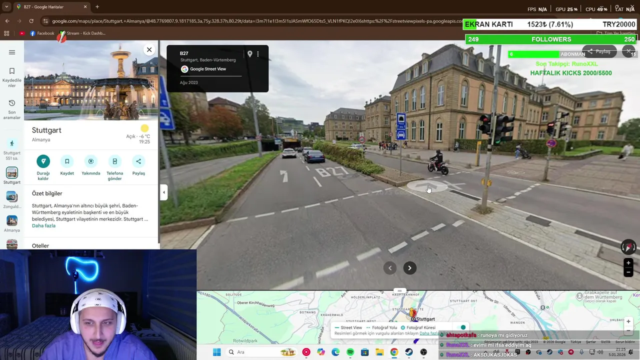This screenshot has height=360, width=640.
Task: Go to next Street View image
Action: coord(409,268)
